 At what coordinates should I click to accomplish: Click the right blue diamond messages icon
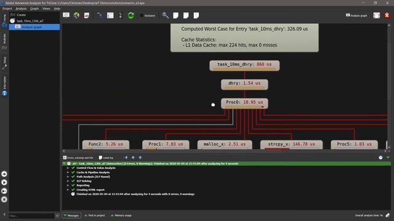point(140,158)
